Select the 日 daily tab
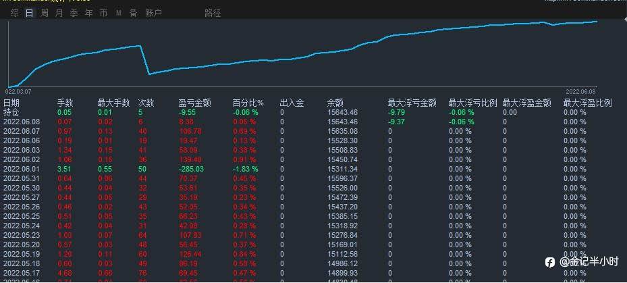 pyautogui.click(x=29, y=14)
